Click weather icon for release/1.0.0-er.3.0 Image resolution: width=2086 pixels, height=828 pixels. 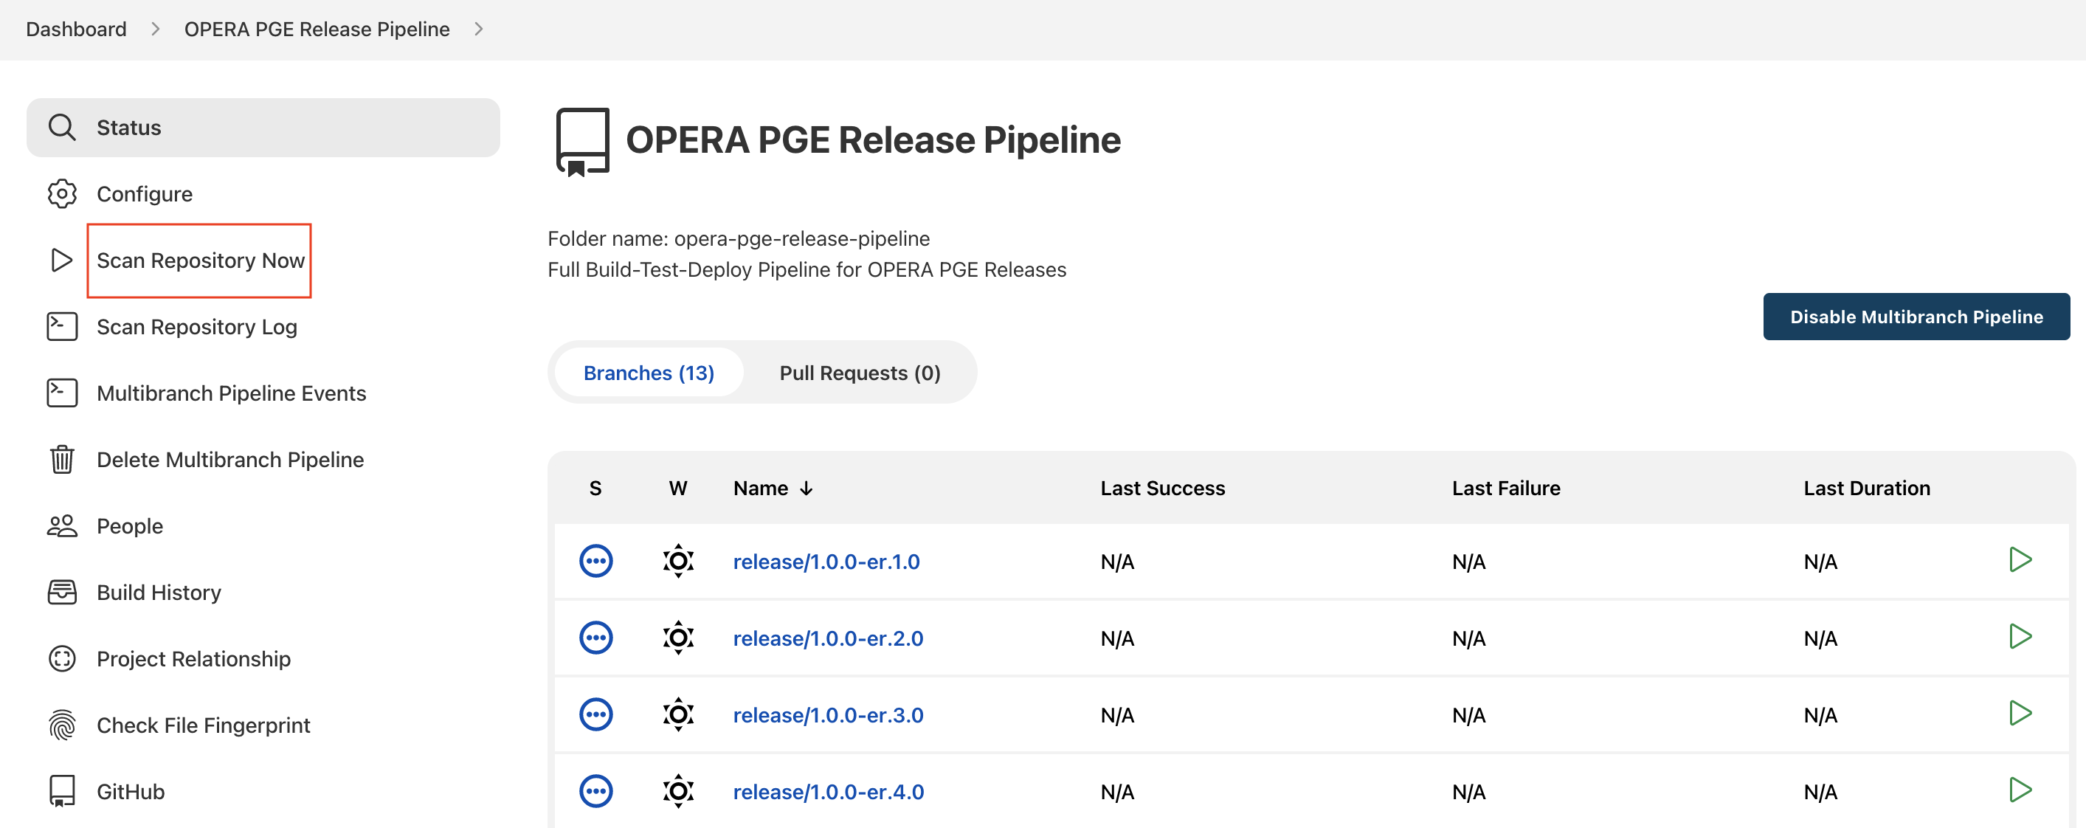tap(678, 714)
